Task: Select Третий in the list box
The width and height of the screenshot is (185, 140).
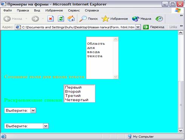Action: click(79, 96)
